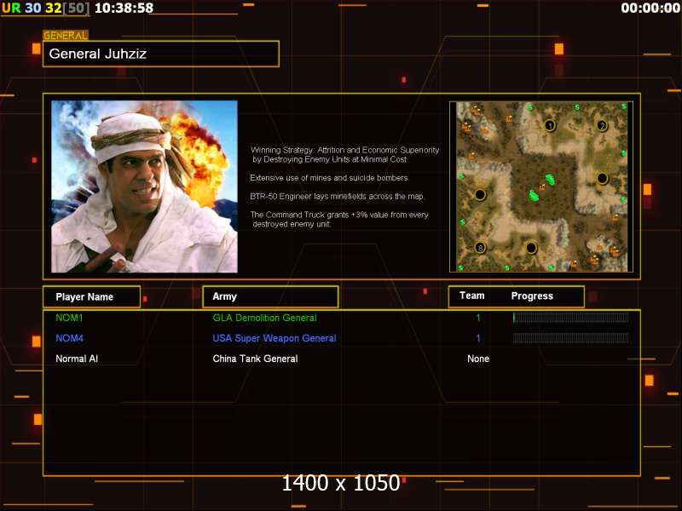The width and height of the screenshot is (682, 511).
Task: Click the 00:00:00 timer in the corner
Action: 649,9
